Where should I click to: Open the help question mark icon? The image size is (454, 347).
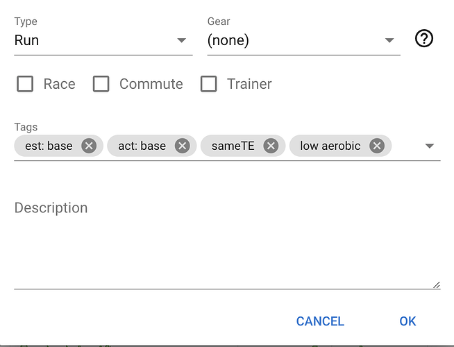tap(424, 38)
